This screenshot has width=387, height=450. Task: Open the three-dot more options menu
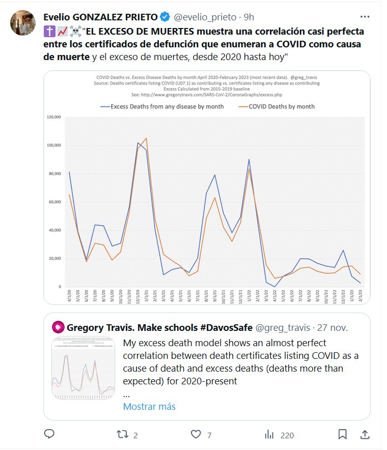[365, 16]
